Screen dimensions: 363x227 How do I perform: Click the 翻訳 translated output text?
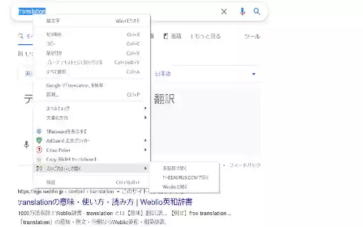tap(164, 99)
